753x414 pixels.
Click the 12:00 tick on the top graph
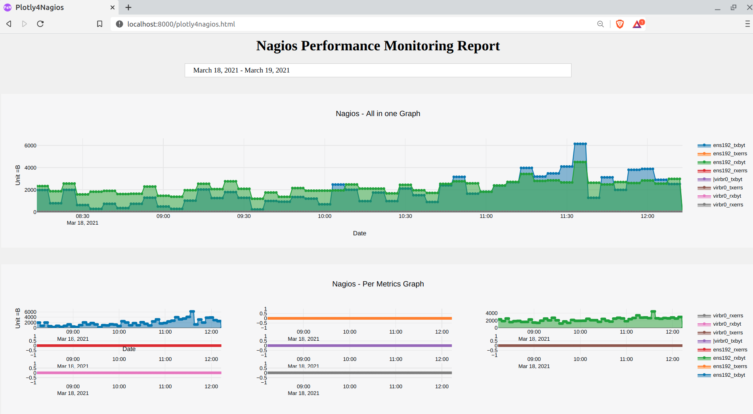point(647,216)
